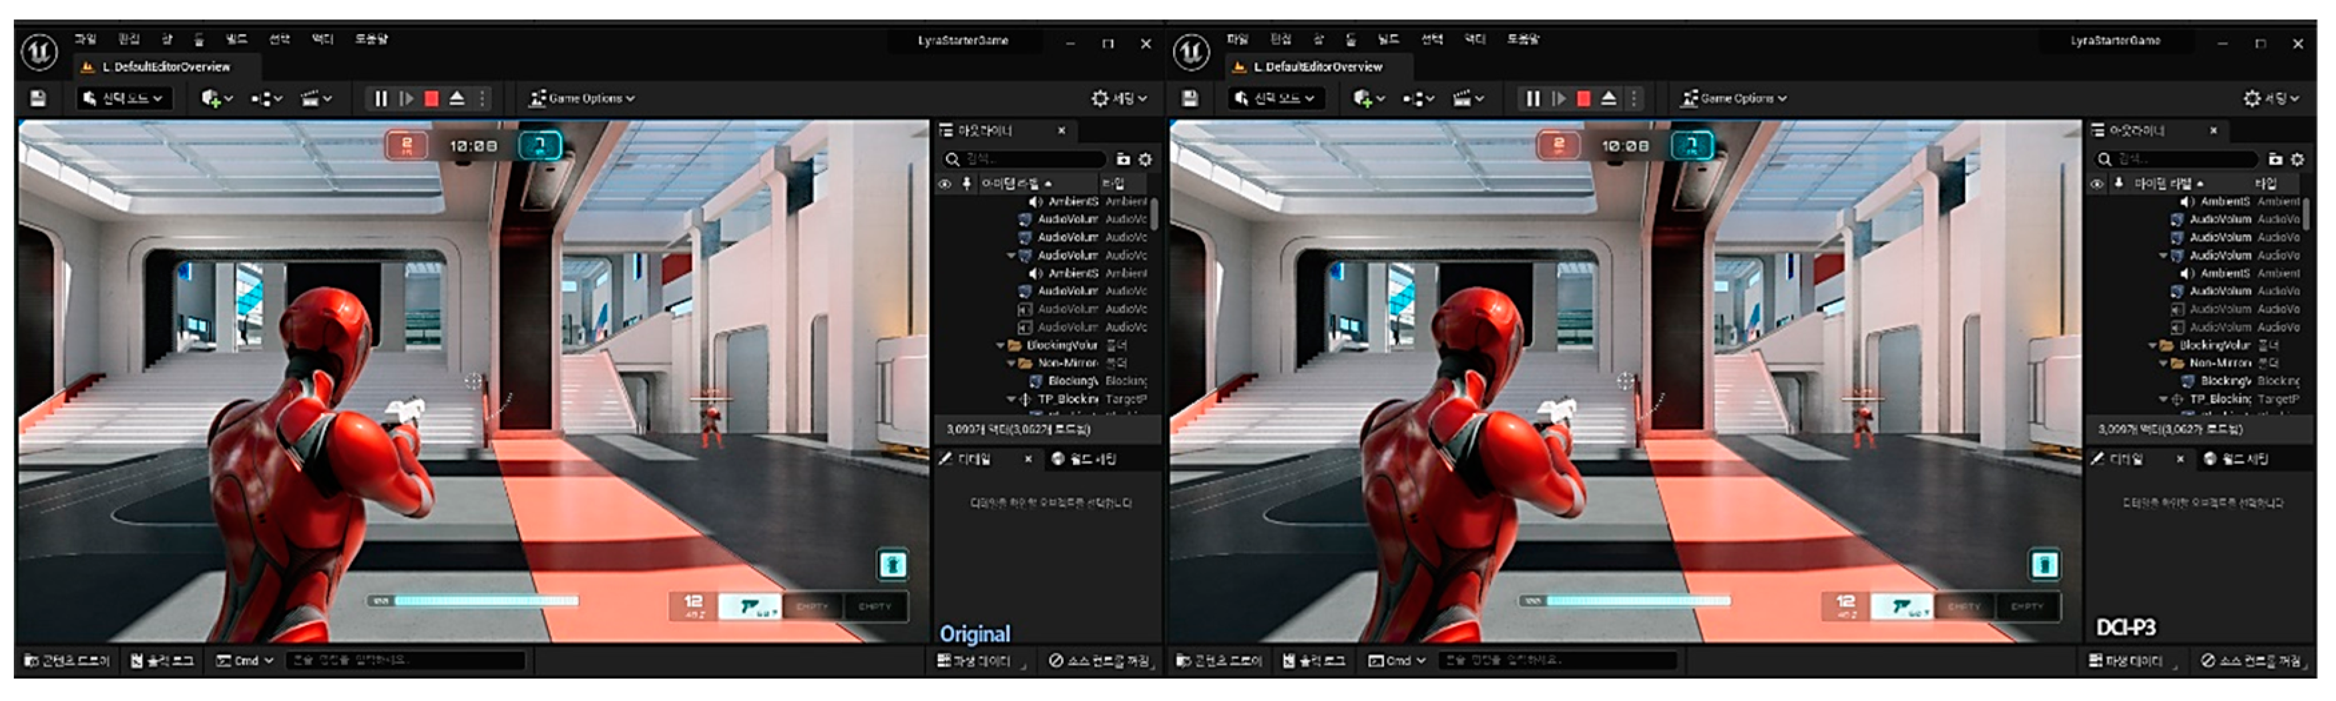Image resolution: width=2336 pixels, height=701 pixels.
Task: Toggle pin column in the left Outliner header
Action: tap(967, 184)
